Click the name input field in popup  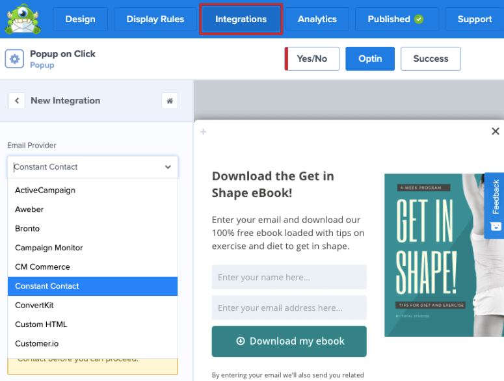pyautogui.click(x=289, y=277)
